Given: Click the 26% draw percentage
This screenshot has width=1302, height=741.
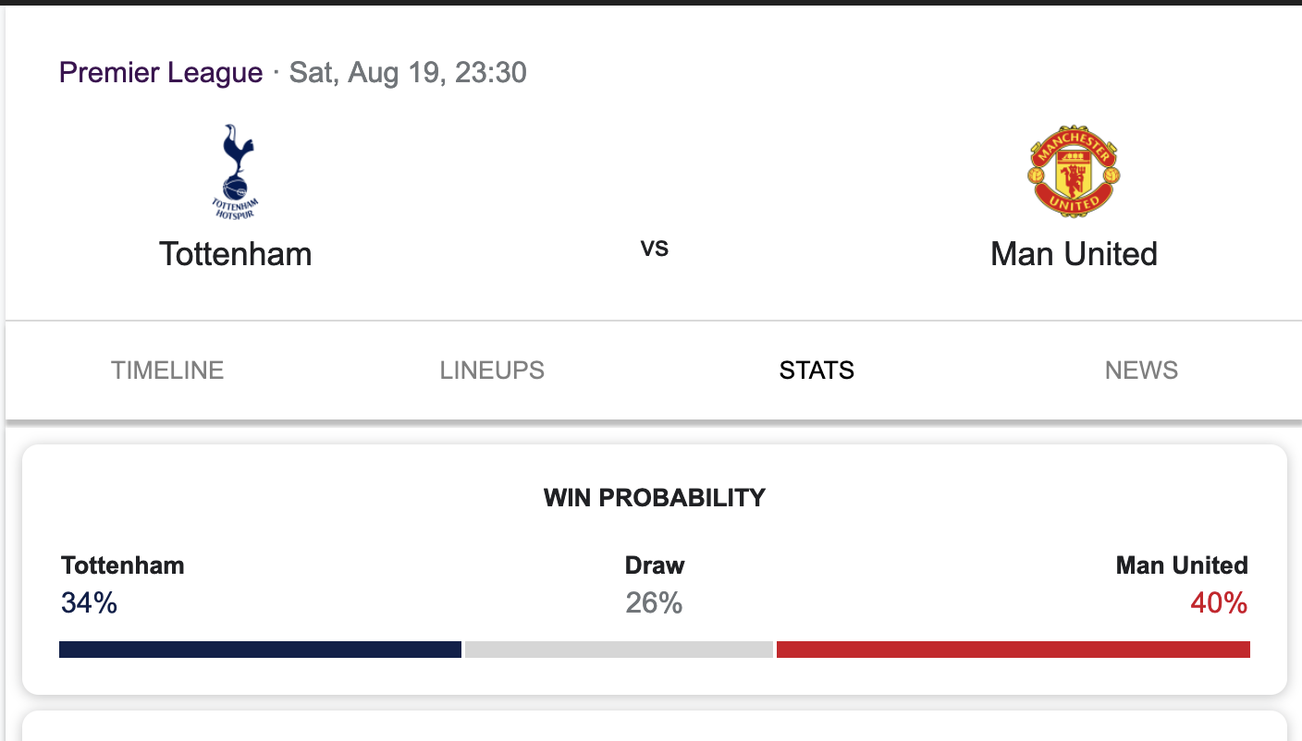Looking at the screenshot, I should (x=654, y=603).
